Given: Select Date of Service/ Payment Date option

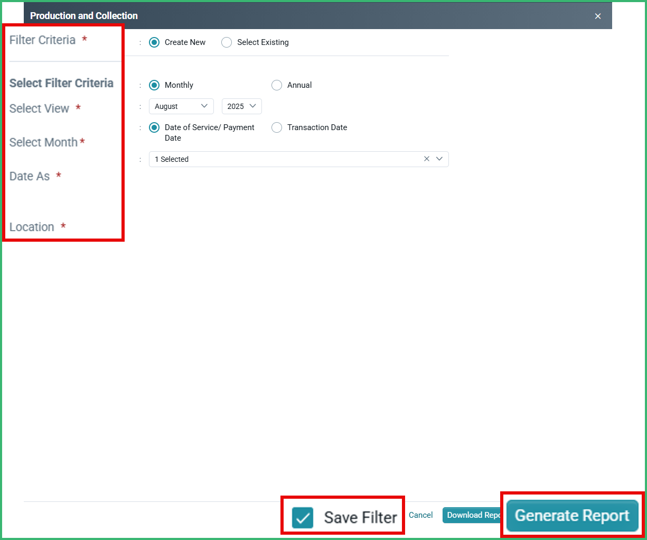Looking at the screenshot, I should [x=154, y=127].
